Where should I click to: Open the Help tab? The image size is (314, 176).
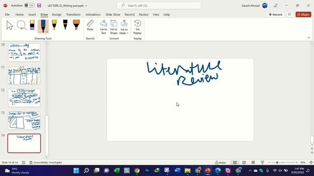pos(167,15)
